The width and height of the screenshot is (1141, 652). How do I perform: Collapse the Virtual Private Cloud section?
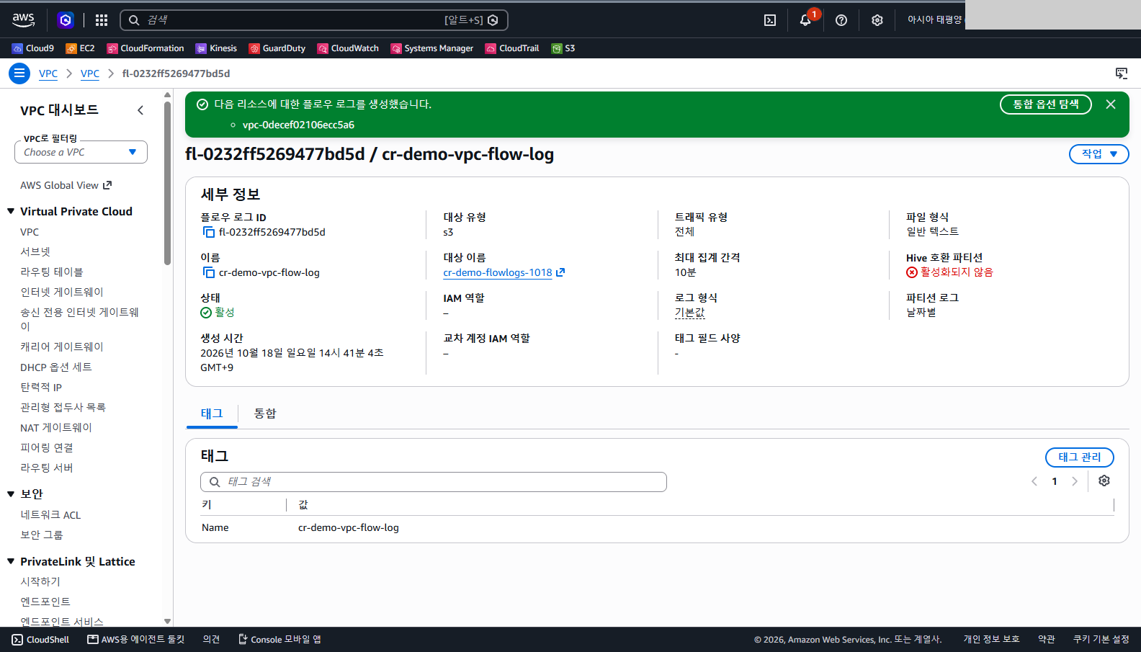pos(11,211)
